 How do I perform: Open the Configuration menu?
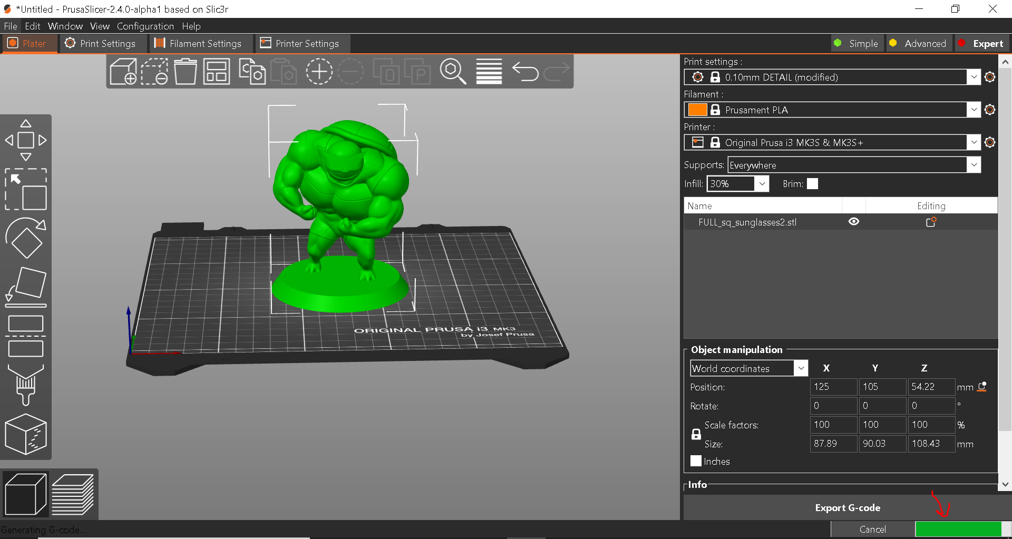click(145, 26)
